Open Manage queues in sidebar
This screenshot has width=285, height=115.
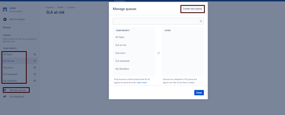18,90
